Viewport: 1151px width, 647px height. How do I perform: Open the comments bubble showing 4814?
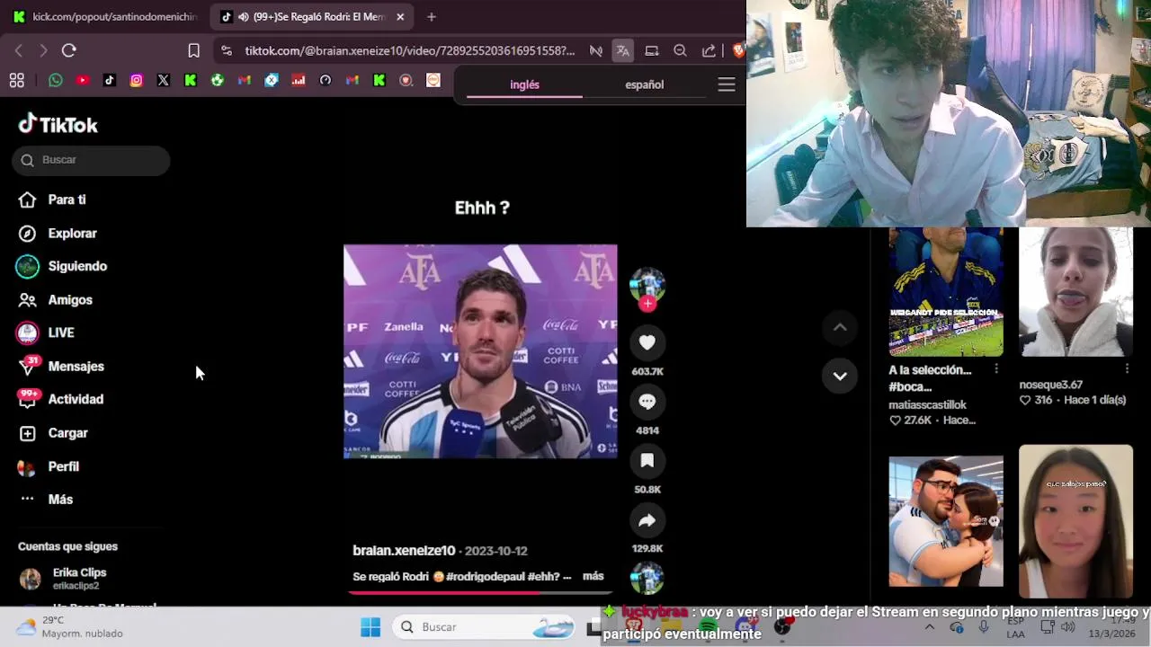coord(647,402)
